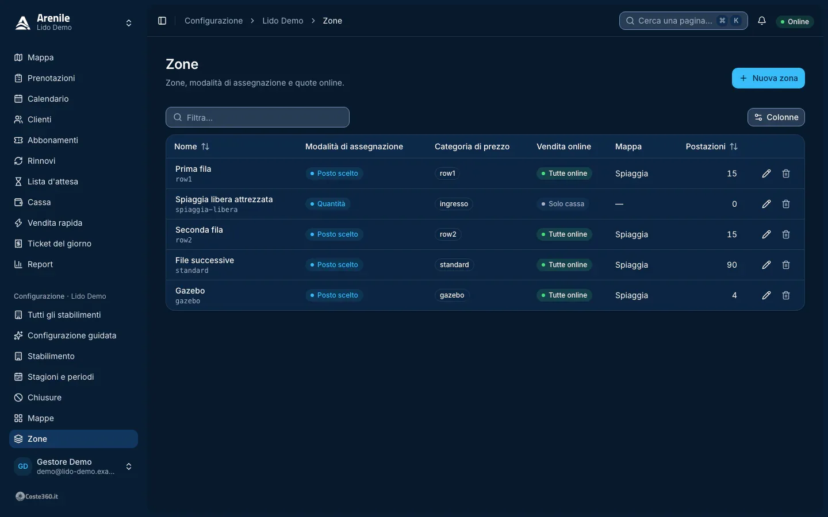This screenshot has height=517, width=828.
Task: Open the Gestore Demo user menu
Action: click(x=74, y=466)
